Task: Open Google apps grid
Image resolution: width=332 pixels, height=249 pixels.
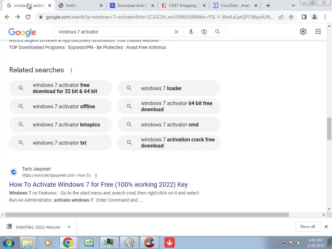Action: pos(318,31)
